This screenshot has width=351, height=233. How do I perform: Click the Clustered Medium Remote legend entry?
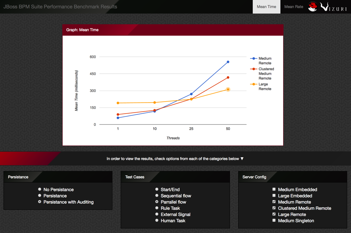[262, 74]
